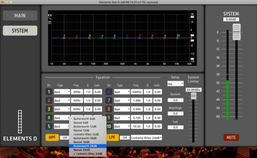Enable the LPF low-pass filter
This screenshot has height=158, width=257.
click(112, 137)
